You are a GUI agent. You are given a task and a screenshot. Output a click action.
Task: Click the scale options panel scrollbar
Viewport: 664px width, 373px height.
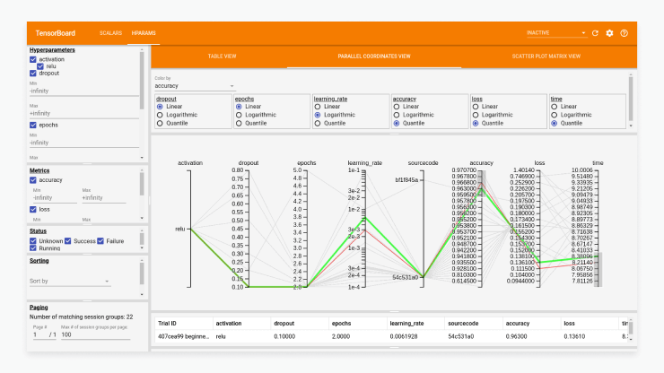(631, 100)
